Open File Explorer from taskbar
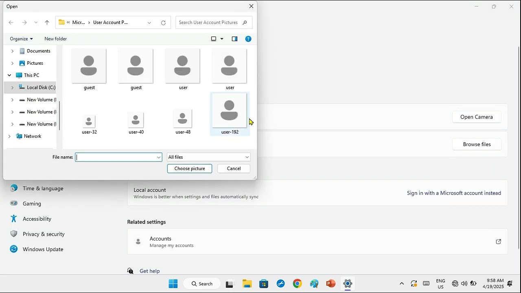 click(247, 284)
